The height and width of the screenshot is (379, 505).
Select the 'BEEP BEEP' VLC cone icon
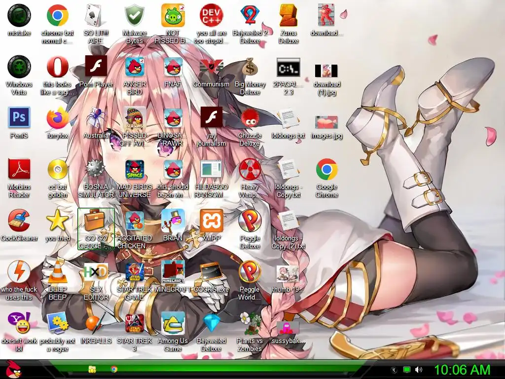coord(57,272)
